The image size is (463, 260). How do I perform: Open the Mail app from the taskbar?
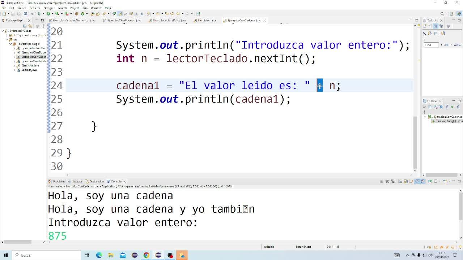tap(123, 255)
